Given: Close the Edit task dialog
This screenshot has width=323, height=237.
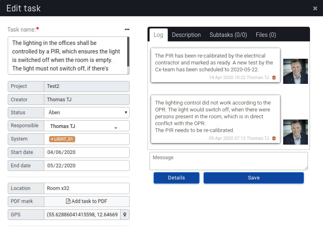Looking at the screenshot, I should [315, 9].
